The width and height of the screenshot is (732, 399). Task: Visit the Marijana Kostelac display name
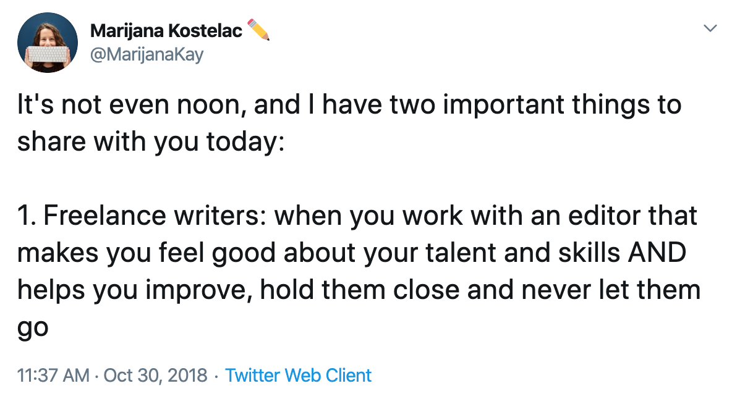pyautogui.click(x=166, y=31)
